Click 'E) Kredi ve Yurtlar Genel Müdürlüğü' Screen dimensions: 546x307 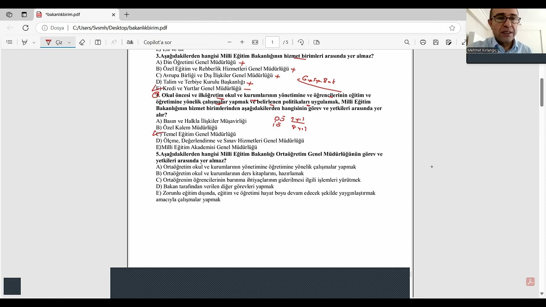click(199, 88)
